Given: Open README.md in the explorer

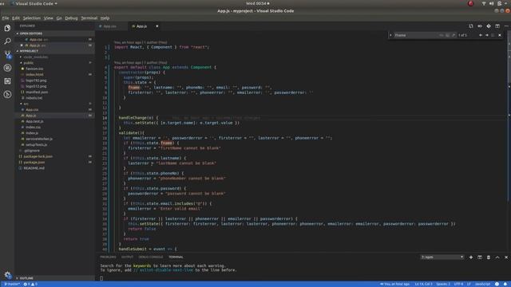Looking at the screenshot, I should 34,168.
